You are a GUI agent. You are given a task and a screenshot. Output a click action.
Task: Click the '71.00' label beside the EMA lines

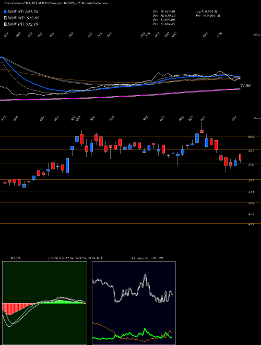245,86
